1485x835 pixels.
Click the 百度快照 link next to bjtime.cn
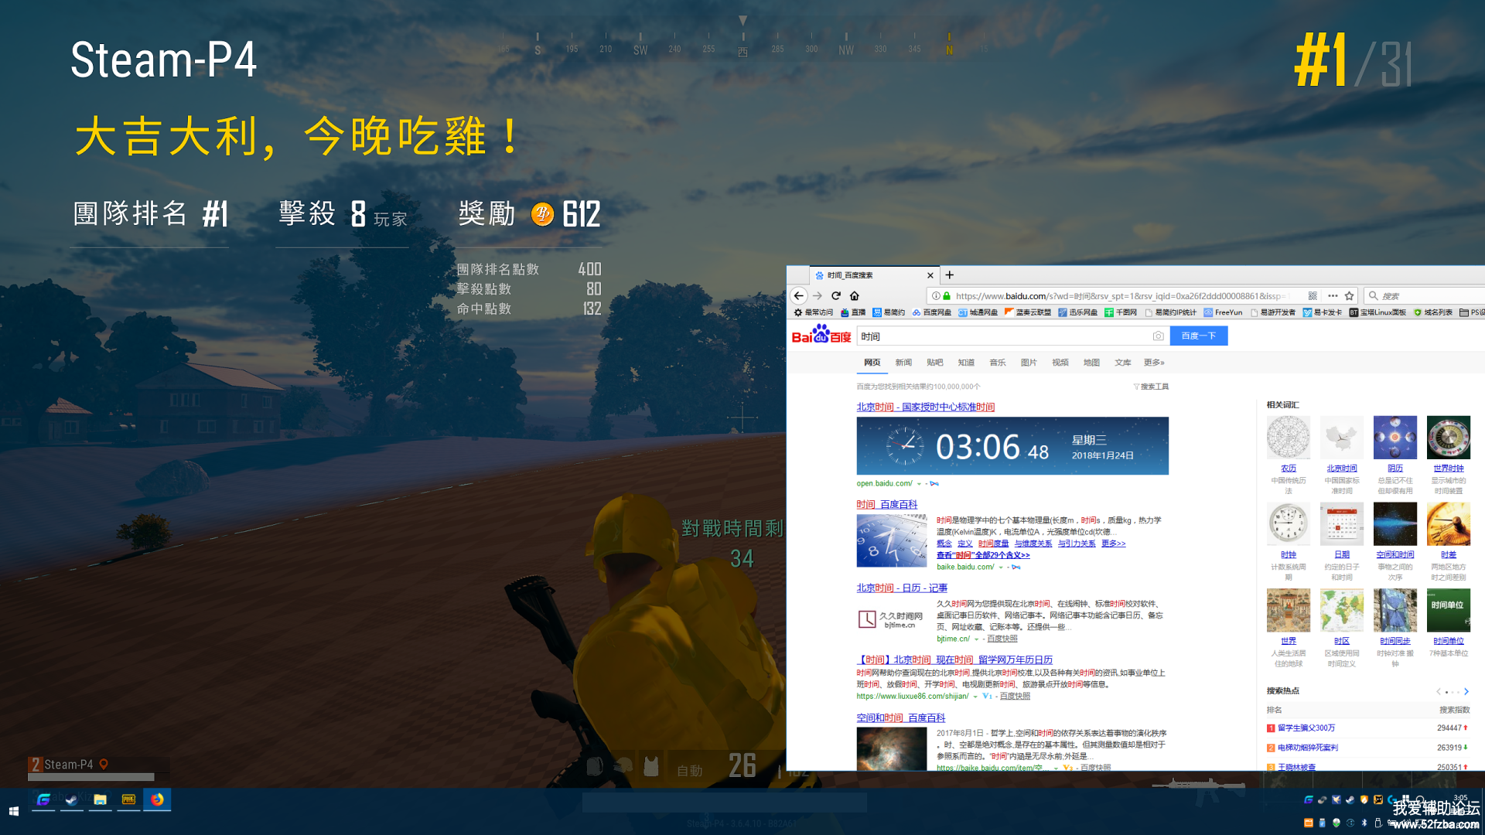[x=1002, y=639]
